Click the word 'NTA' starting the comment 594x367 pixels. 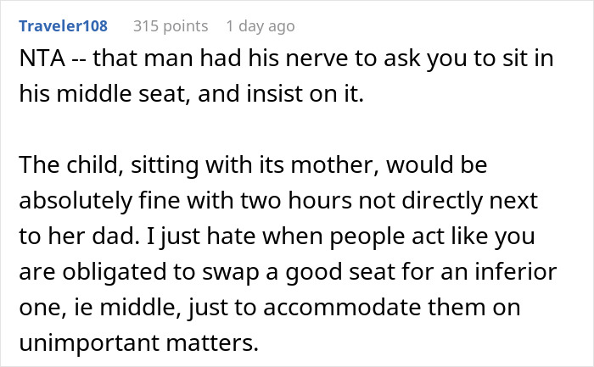pyautogui.click(x=42, y=58)
